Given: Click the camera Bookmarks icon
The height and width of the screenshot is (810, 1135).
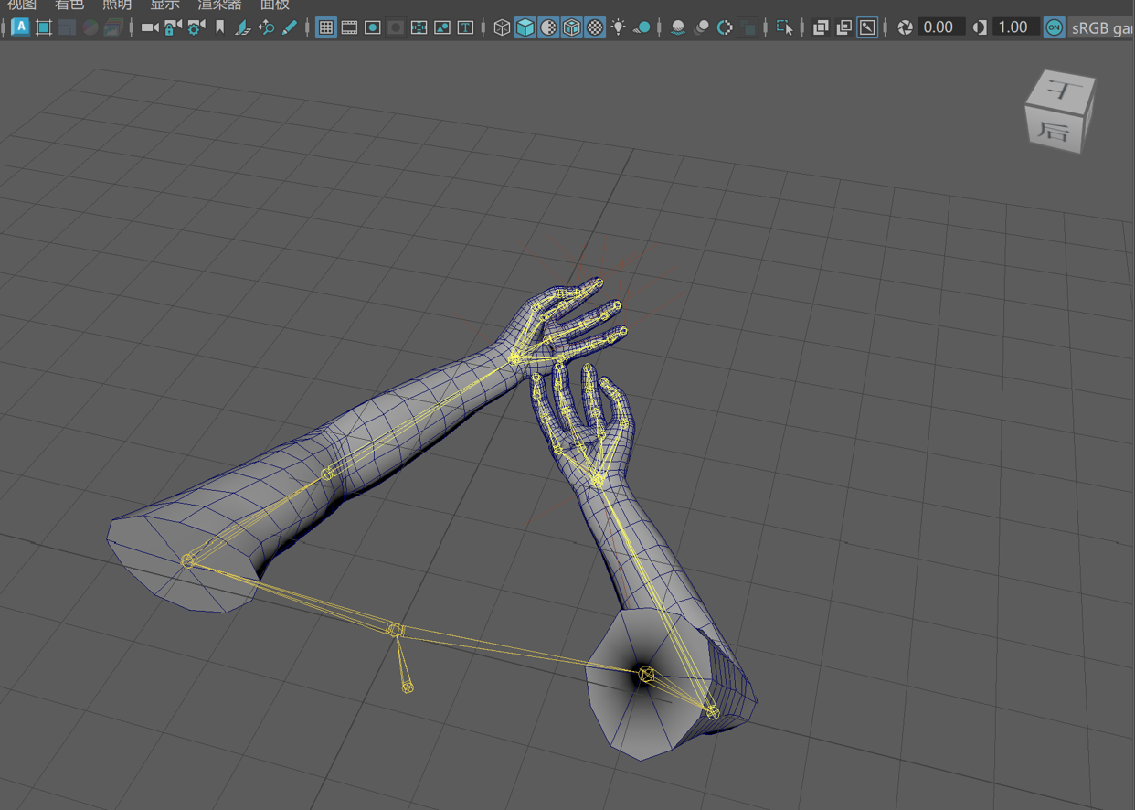Looking at the screenshot, I should pos(219,27).
